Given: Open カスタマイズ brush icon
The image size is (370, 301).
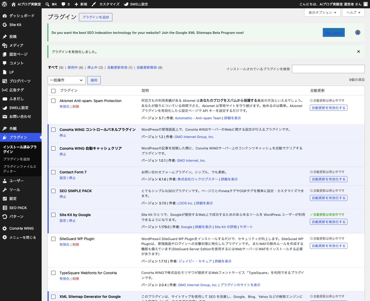Looking at the screenshot, I should 94,4.
